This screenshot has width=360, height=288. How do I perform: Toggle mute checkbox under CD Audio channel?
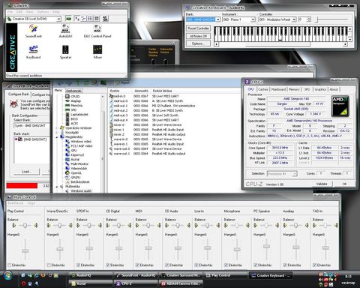click(167, 265)
